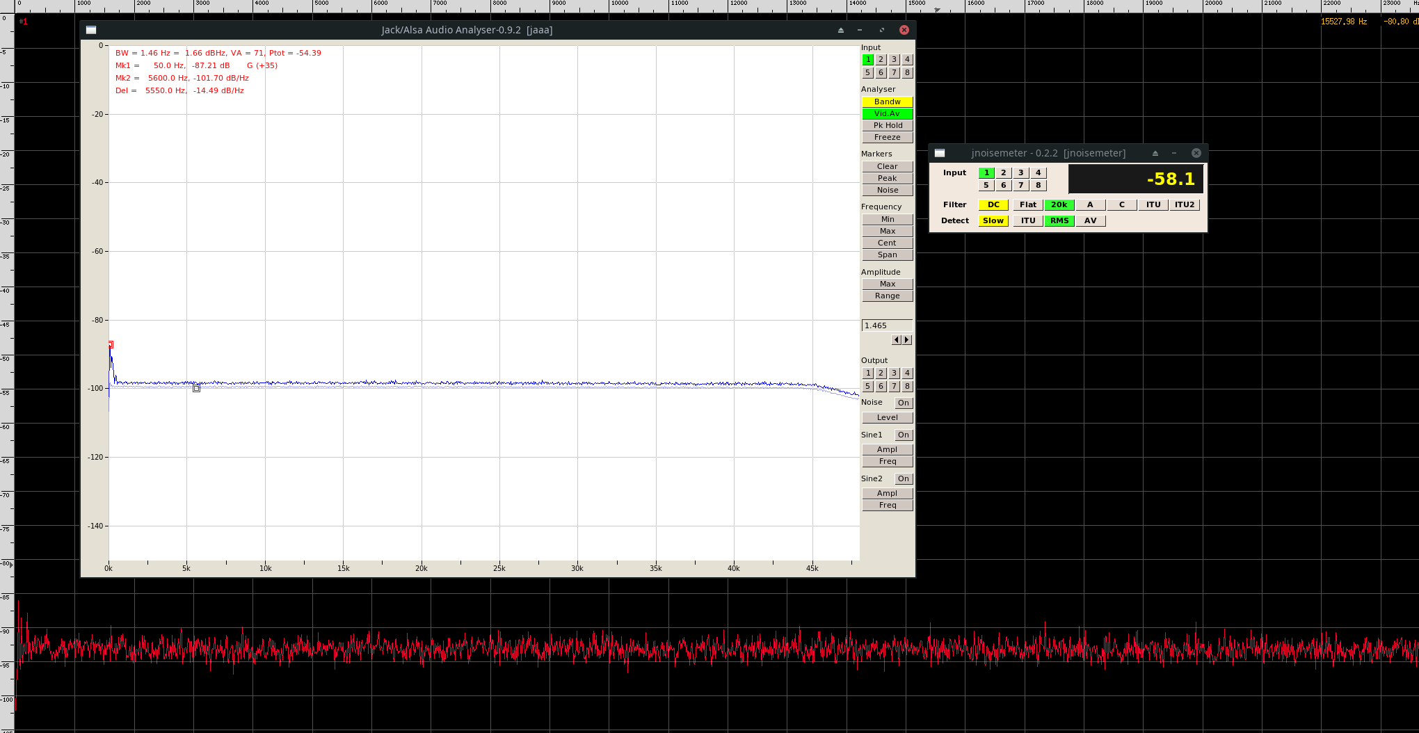This screenshot has width=1419, height=733.
Task: Click Sine2 Ampl button
Action: [887, 493]
